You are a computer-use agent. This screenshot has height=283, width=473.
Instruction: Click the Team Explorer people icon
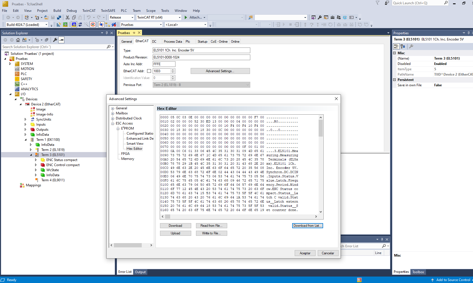(x=339, y=17)
